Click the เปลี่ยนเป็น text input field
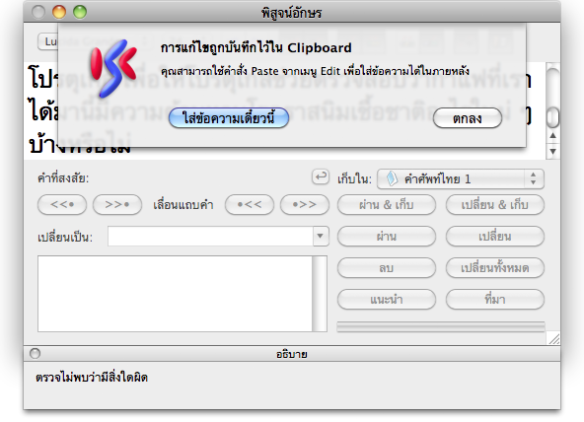This screenshot has width=584, height=422. tap(210, 236)
